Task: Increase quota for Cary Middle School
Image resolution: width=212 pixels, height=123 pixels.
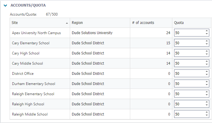Action: pyautogui.click(x=207, y=62)
